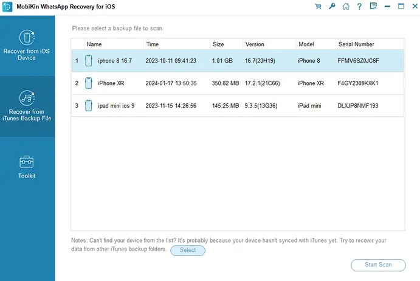
Task: Click the phone icon beside iPhone XR
Action: (89, 83)
